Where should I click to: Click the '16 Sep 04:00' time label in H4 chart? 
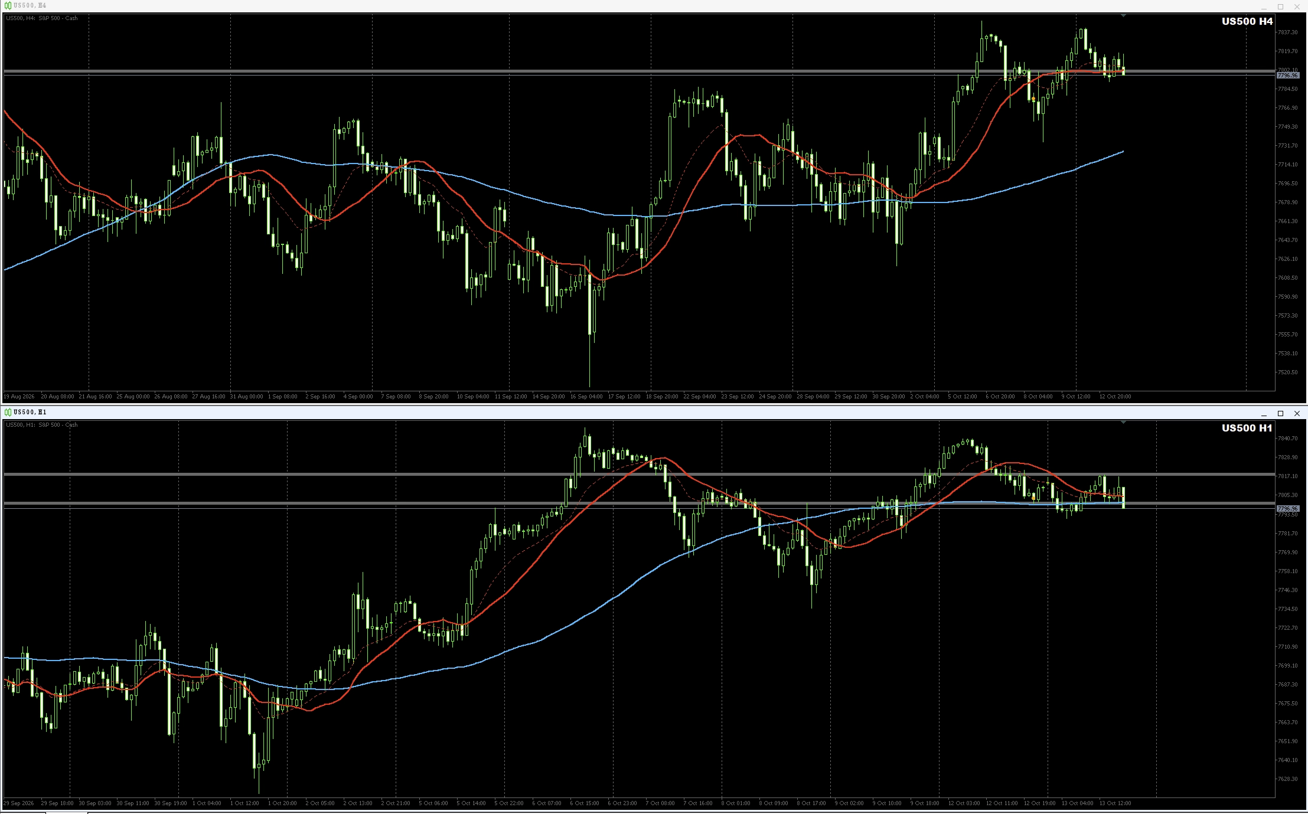coord(586,397)
